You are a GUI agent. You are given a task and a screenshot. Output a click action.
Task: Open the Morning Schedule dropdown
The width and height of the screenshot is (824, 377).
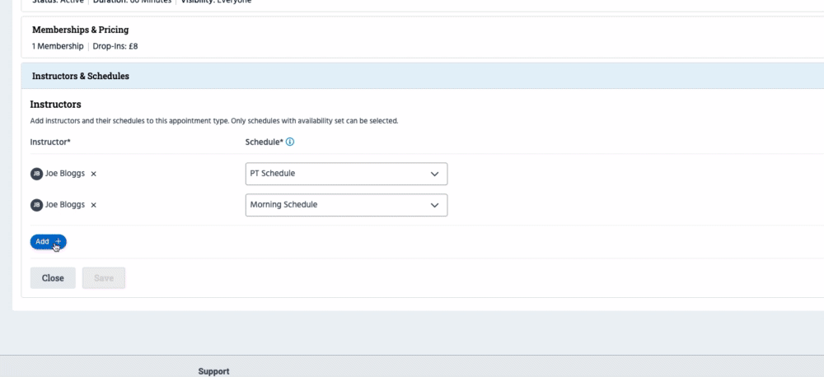tap(346, 205)
